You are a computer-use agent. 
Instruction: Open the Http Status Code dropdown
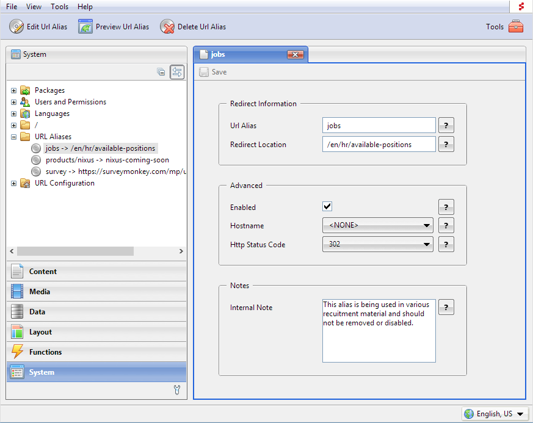pos(378,245)
